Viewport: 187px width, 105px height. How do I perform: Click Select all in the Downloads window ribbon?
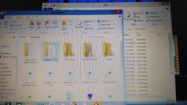103,21
